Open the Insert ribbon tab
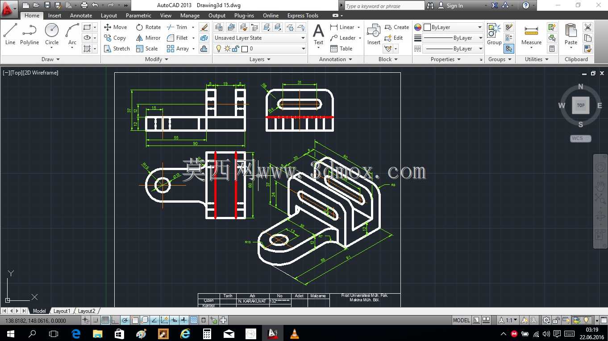Screen dimensions: 608x341 [x=54, y=15]
